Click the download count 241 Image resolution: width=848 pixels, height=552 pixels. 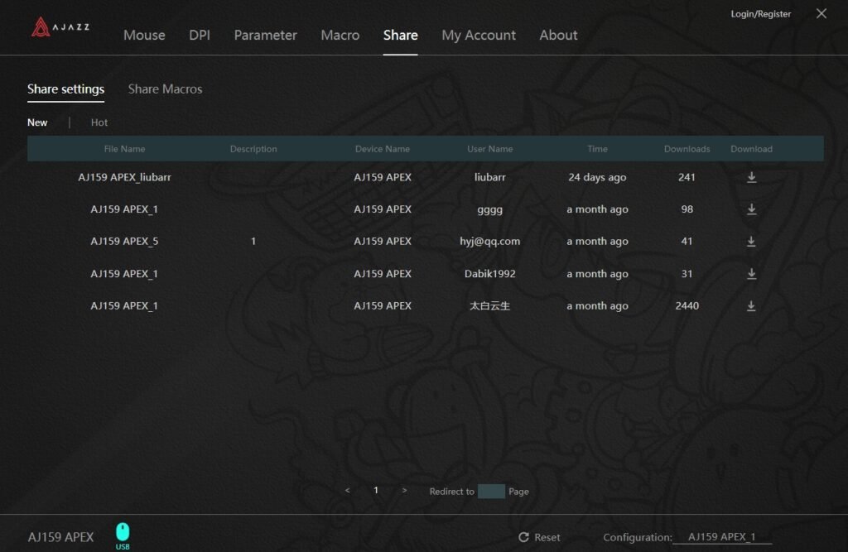tap(687, 177)
